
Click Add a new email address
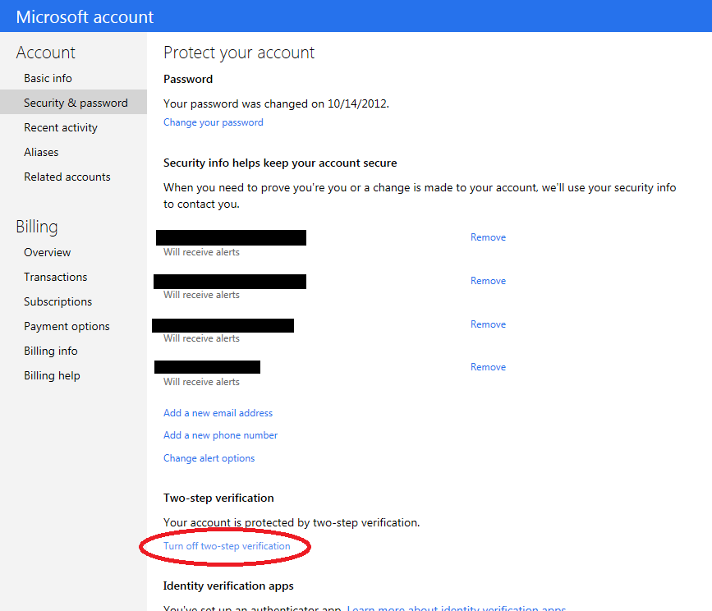tap(218, 413)
